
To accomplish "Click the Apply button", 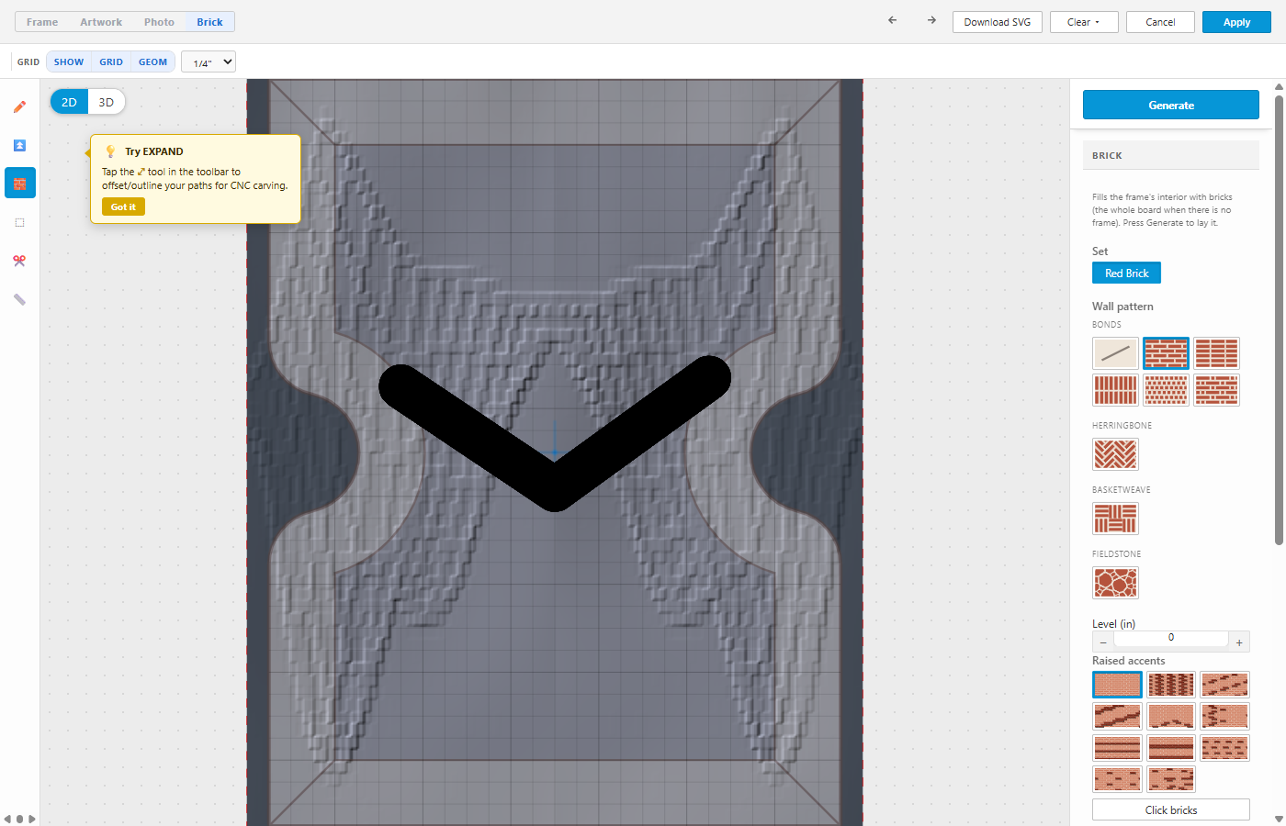I will coord(1236,22).
